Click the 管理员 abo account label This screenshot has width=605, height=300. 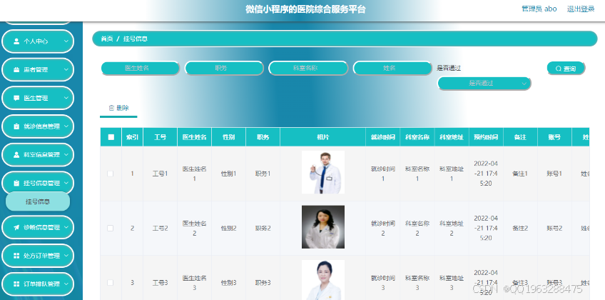(539, 9)
